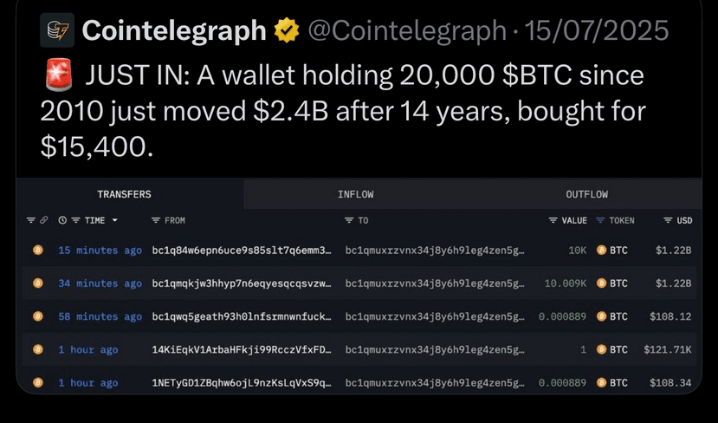Open the @Cointelegraph handle link

click(407, 30)
